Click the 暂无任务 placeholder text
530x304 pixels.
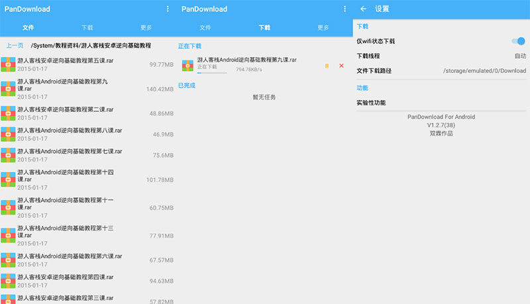264,97
